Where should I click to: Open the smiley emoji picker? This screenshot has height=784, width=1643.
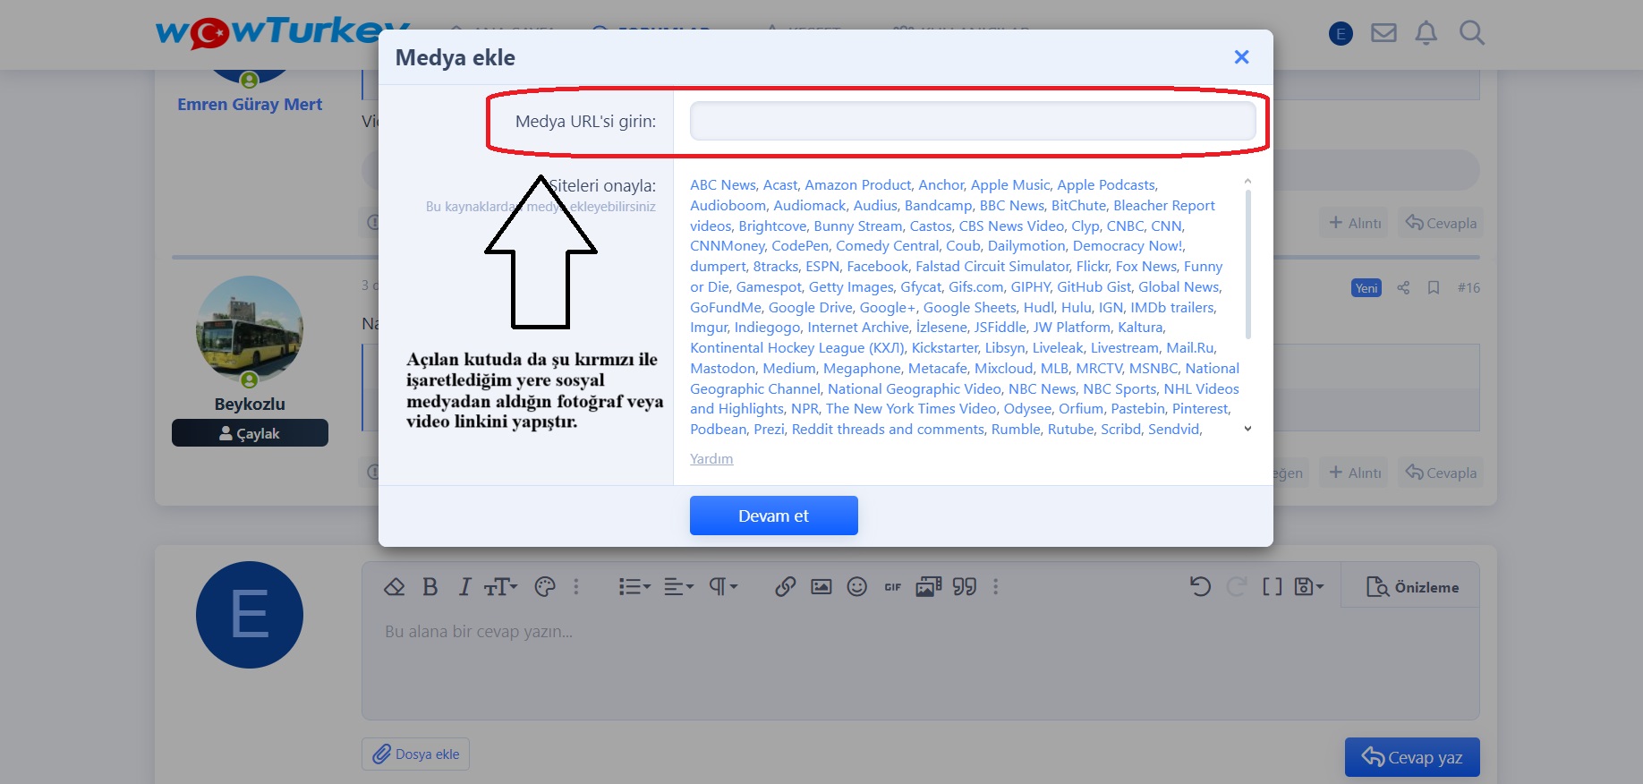pyautogui.click(x=857, y=587)
